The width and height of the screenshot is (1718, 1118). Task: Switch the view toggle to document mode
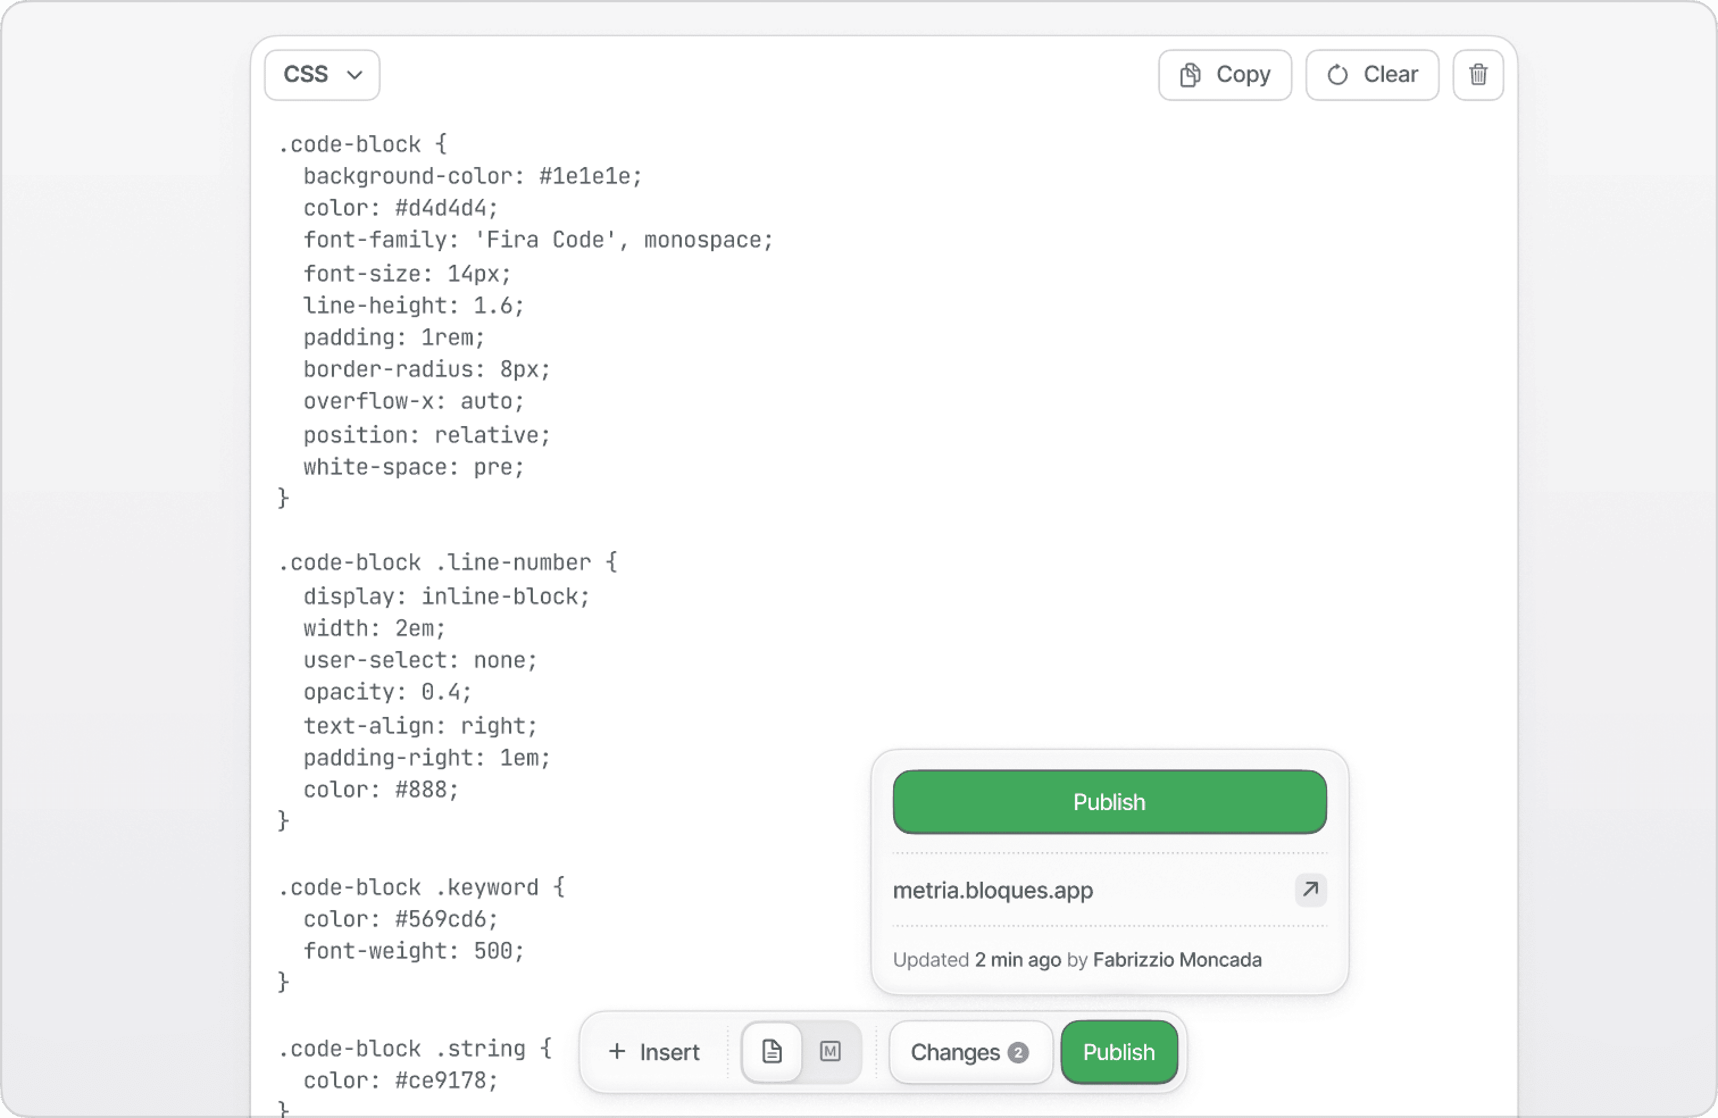tap(772, 1052)
